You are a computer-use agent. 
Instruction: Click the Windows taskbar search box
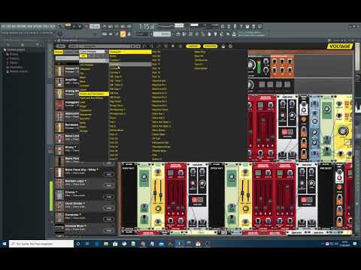(x=41, y=243)
